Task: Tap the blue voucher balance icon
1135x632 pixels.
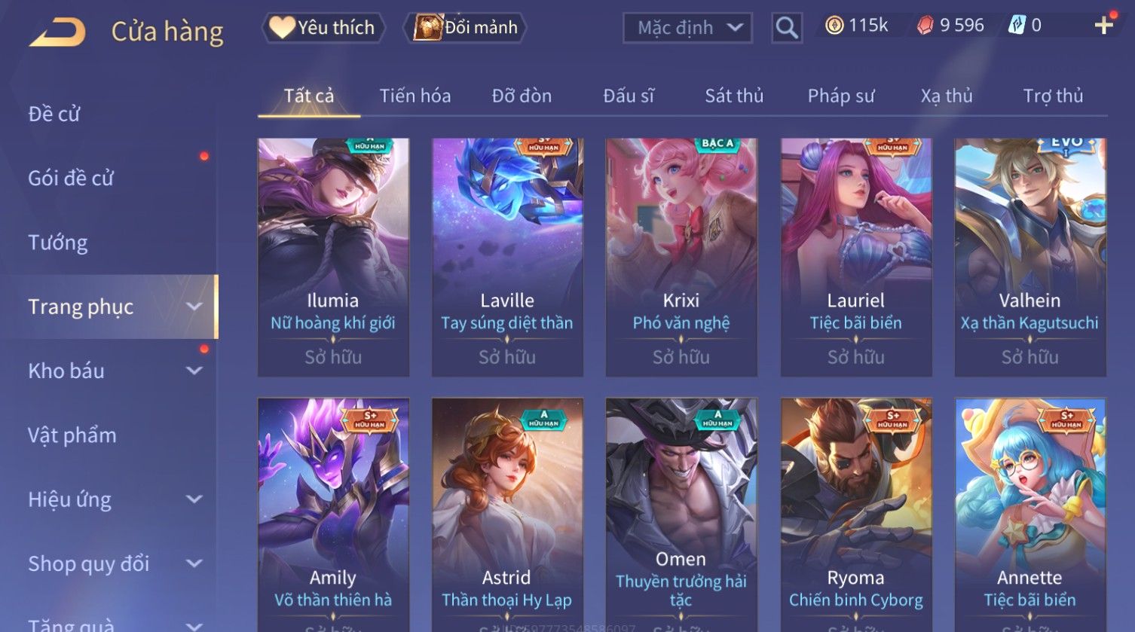Action: pos(1017,26)
